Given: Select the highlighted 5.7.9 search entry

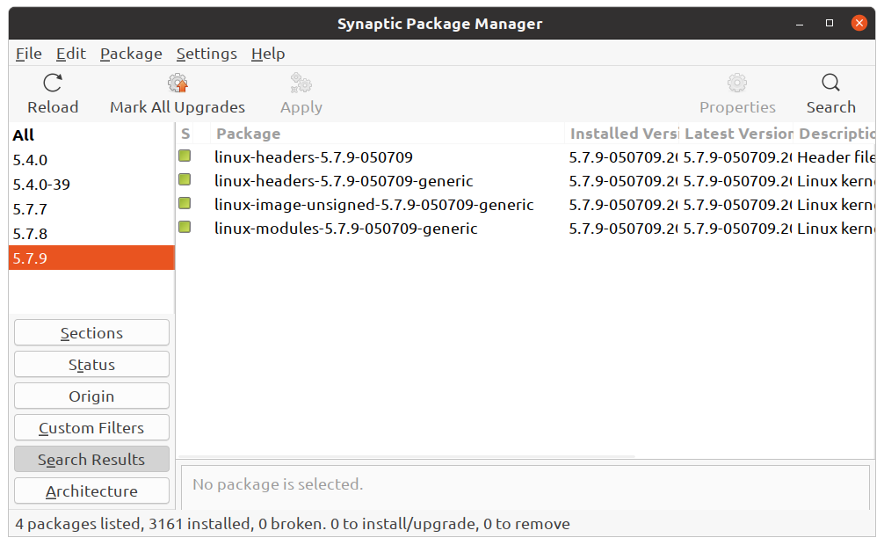Looking at the screenshot, I should point(91,258).
